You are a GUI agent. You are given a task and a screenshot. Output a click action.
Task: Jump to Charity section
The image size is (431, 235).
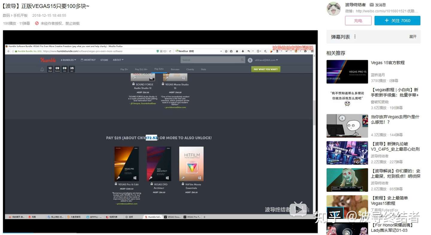[x=190, y=69]
